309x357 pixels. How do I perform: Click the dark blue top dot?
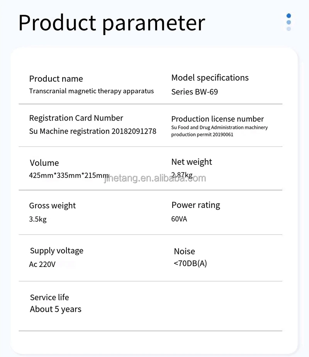[x=289, y=16]
